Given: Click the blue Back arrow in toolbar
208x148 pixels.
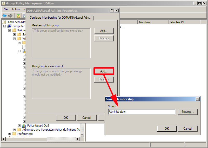Looking at the screenshot, I should pos(4,16).
